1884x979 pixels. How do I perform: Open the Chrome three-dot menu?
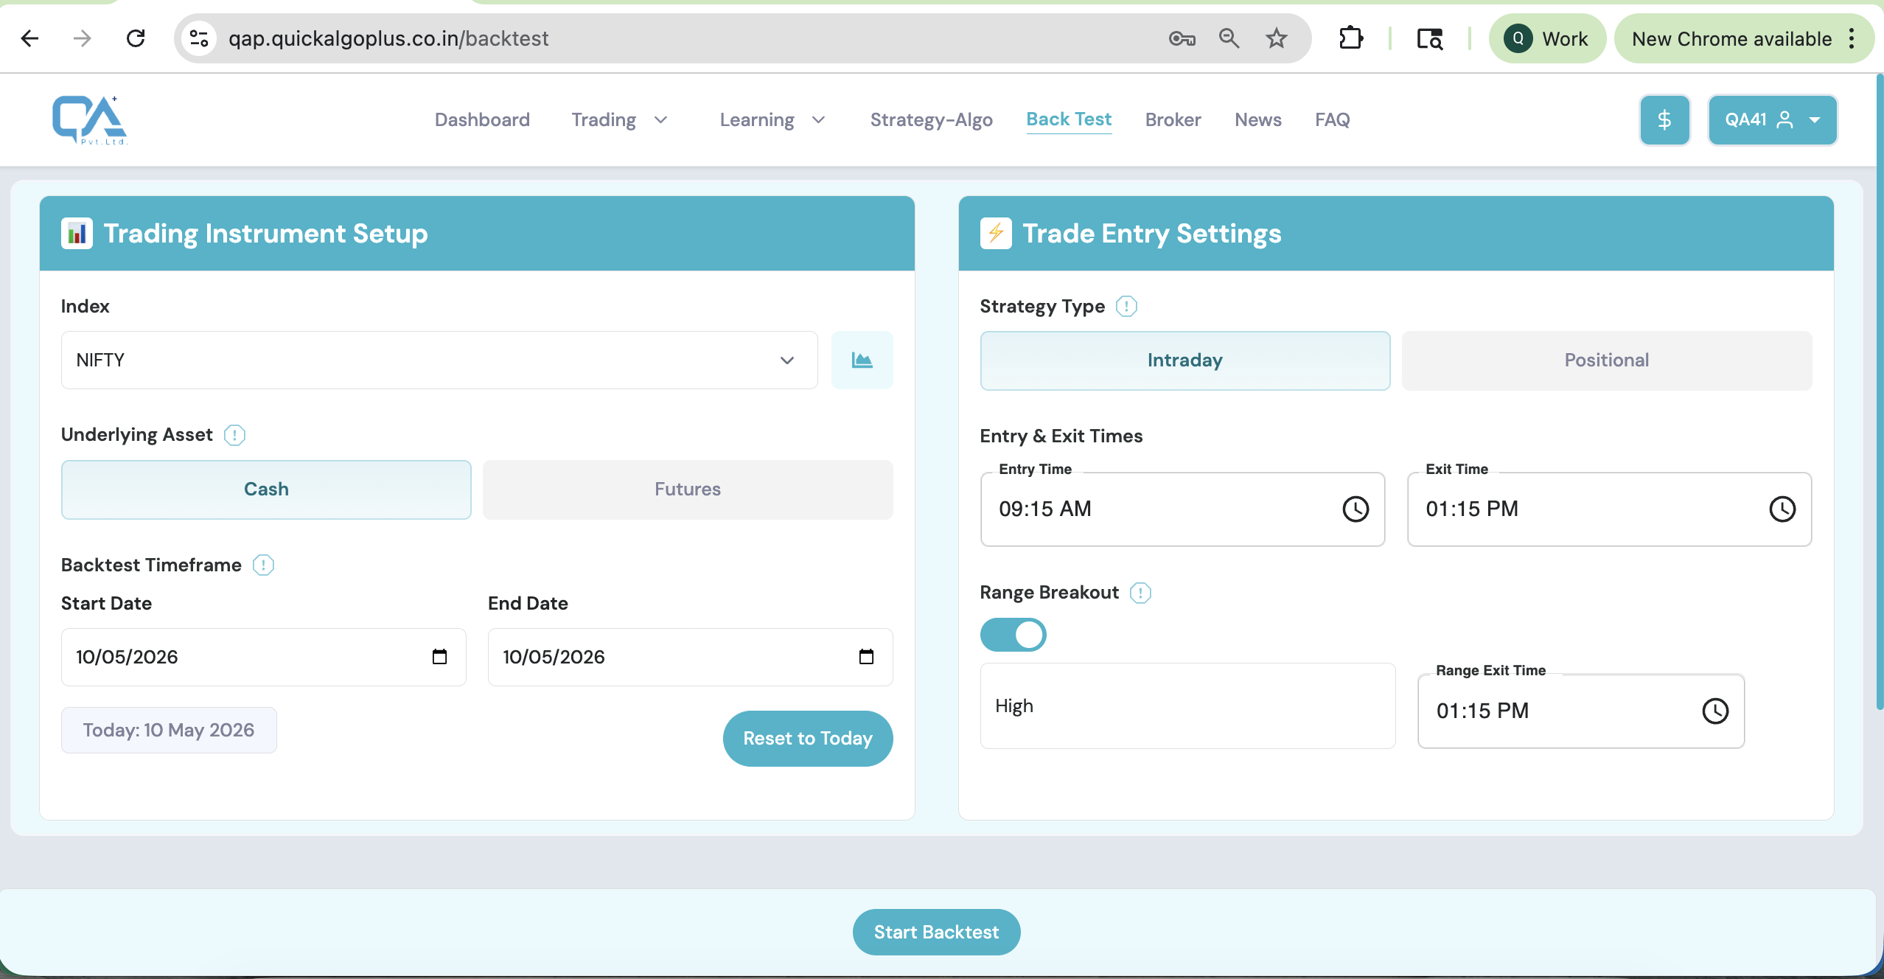1852,38
